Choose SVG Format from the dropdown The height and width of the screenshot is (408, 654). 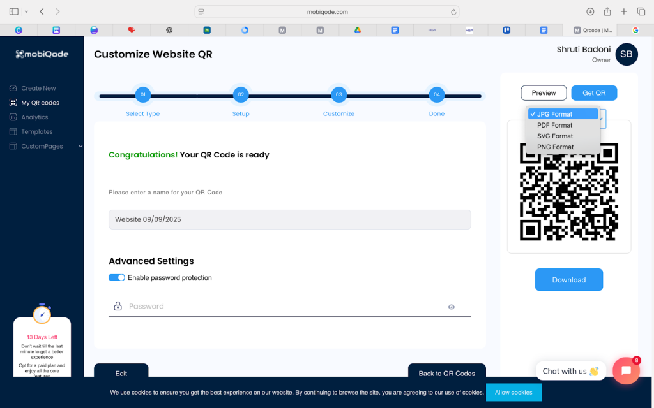coord(554,136)
